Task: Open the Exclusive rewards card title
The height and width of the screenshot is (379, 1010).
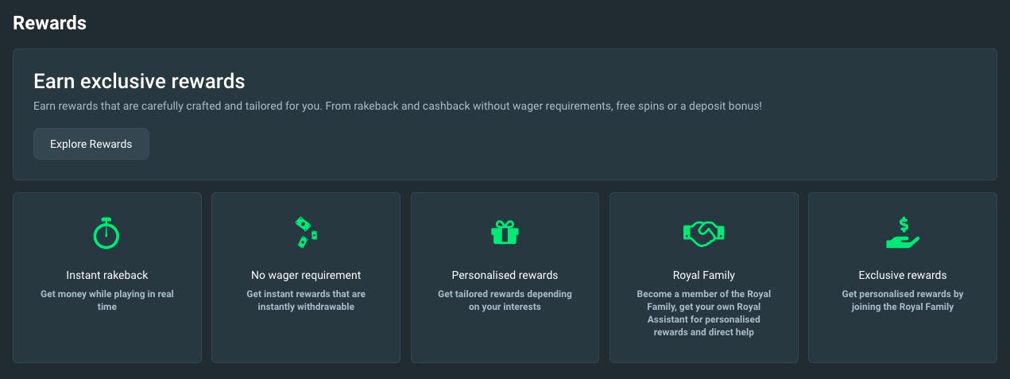Action: (903, 275)
